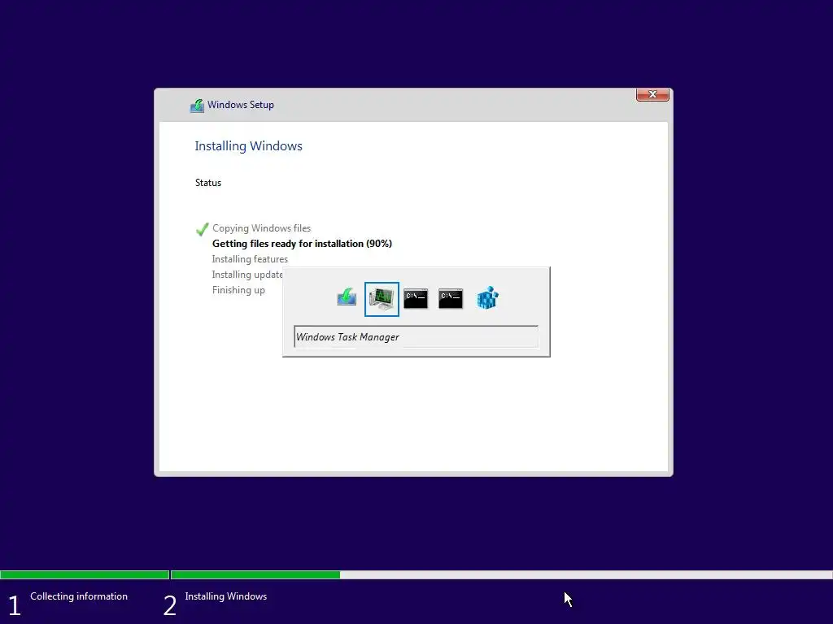Screen dimensions: 833x624
Task: Click the Collecting information progress bar segment
Action: tap(85, 574)
